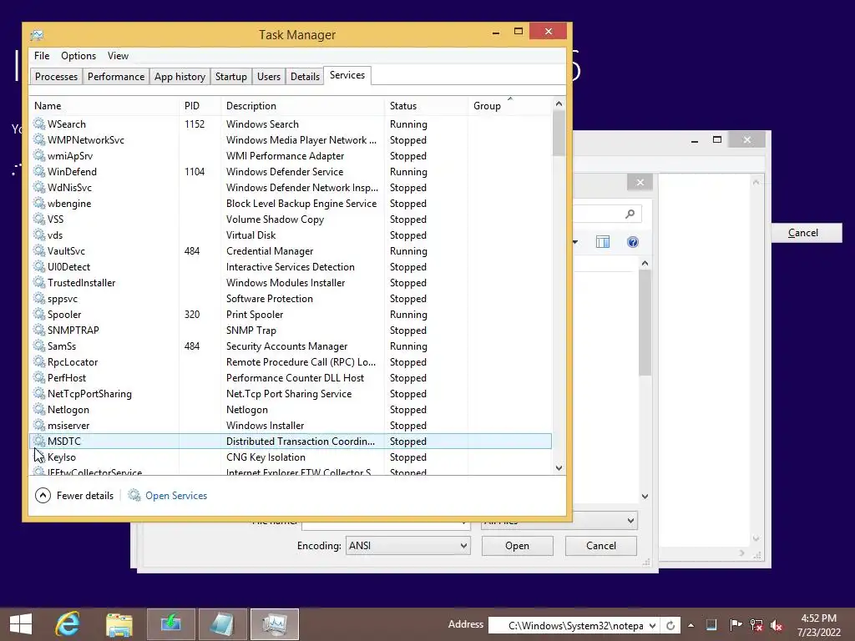Screen dimensions: 855x641
Task: Select the Task Manager taskbar button
Action: point(274,624)
